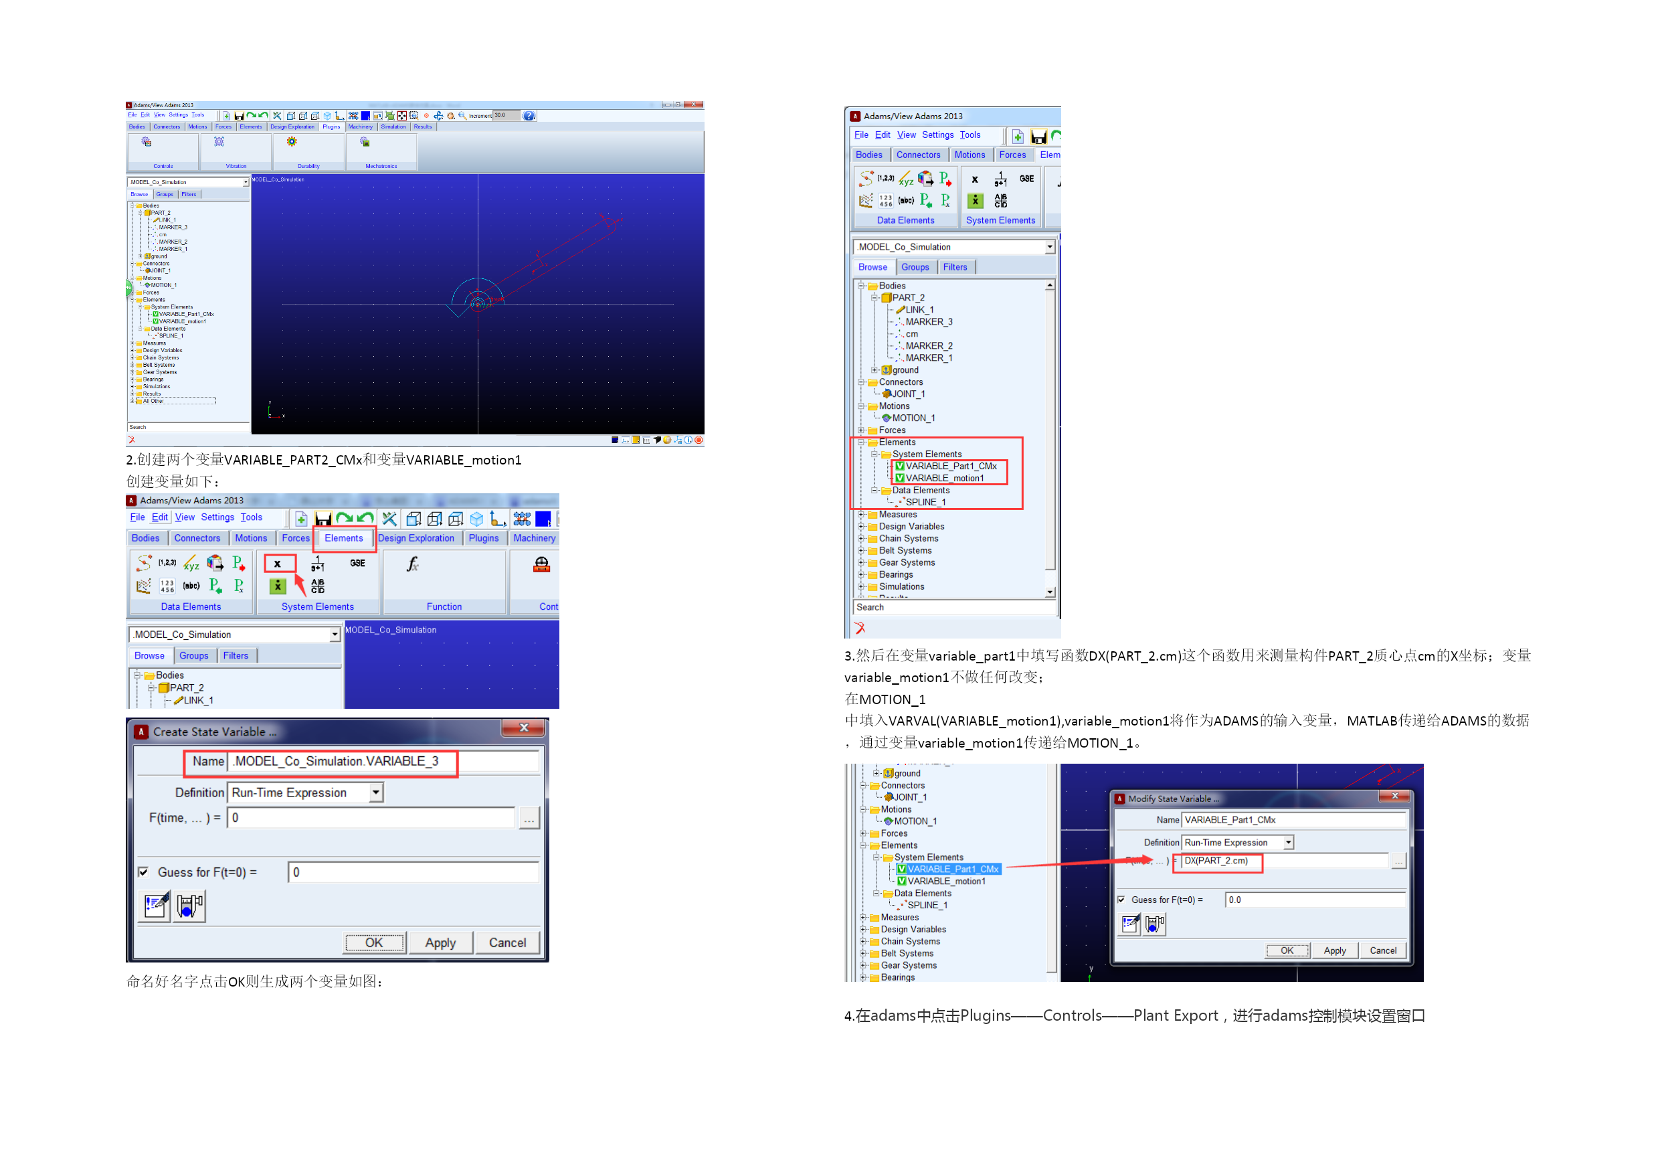Click [1,2,3] array icon in right browser screenshot
Screen dimensions: 1660x1174
coord(886,177)
